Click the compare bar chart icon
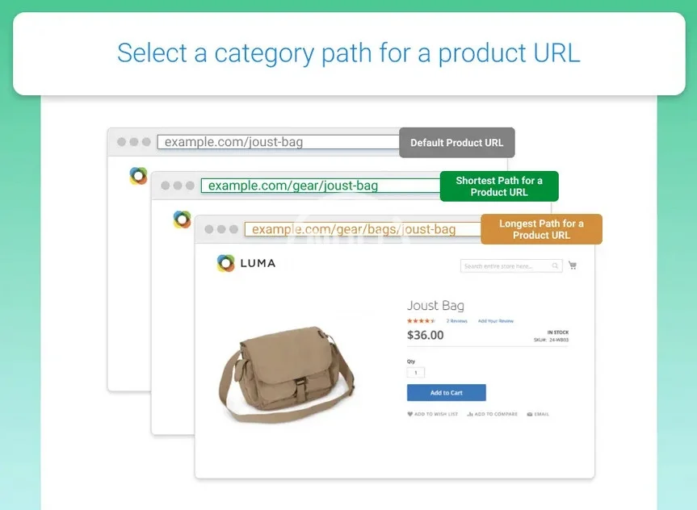 click(469, 414)
